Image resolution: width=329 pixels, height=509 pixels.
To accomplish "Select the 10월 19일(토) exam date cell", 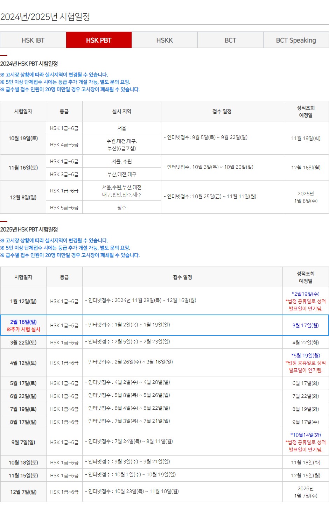I will 23,137.
